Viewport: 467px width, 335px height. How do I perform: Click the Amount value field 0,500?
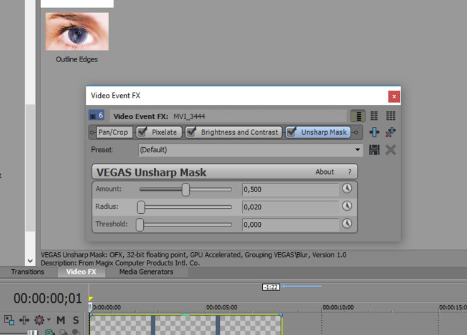pos(290,190)
